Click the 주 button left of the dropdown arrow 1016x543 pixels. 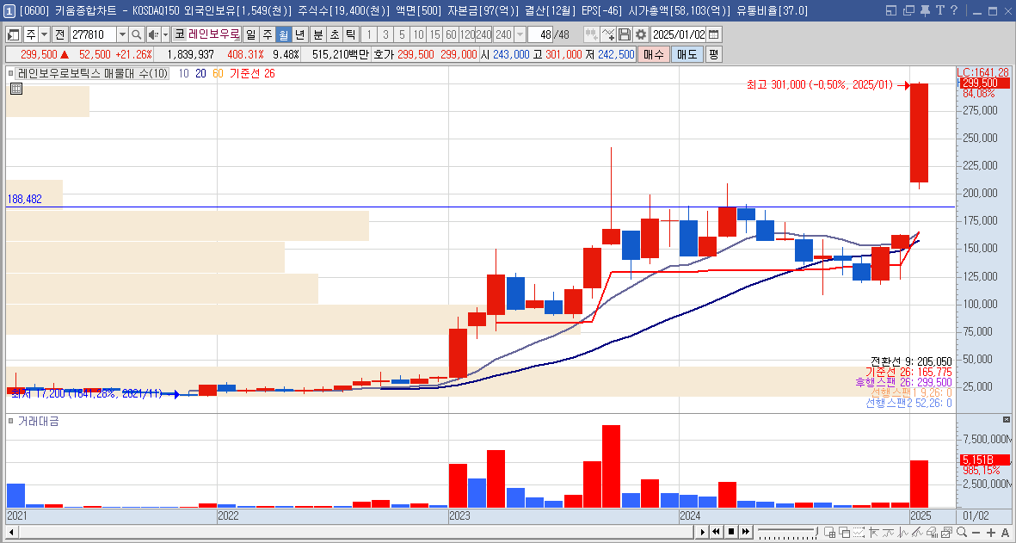click(30, 34)
